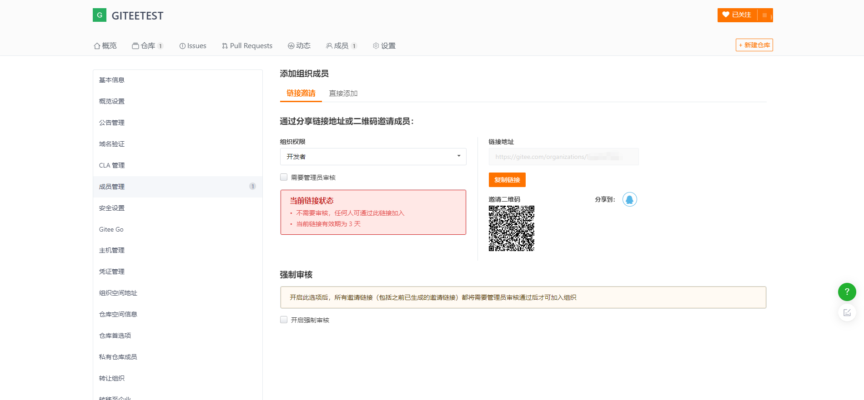
Task: Open the Issues tab
Action: [193, 45]
